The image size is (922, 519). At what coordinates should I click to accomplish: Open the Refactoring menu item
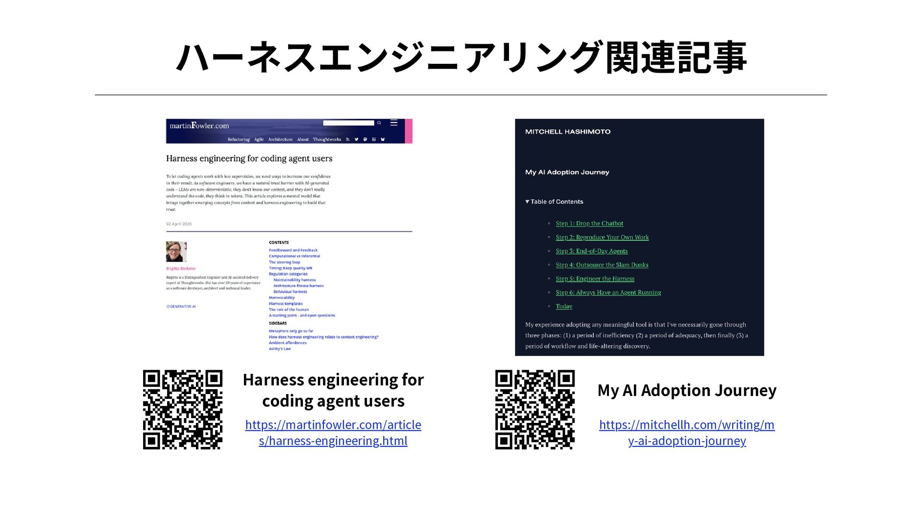[239, 139]
